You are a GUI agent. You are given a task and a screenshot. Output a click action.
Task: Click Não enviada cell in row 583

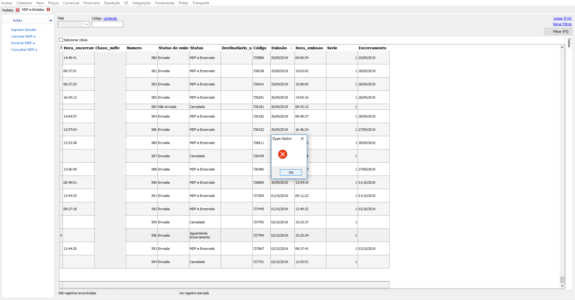point(173,107)
